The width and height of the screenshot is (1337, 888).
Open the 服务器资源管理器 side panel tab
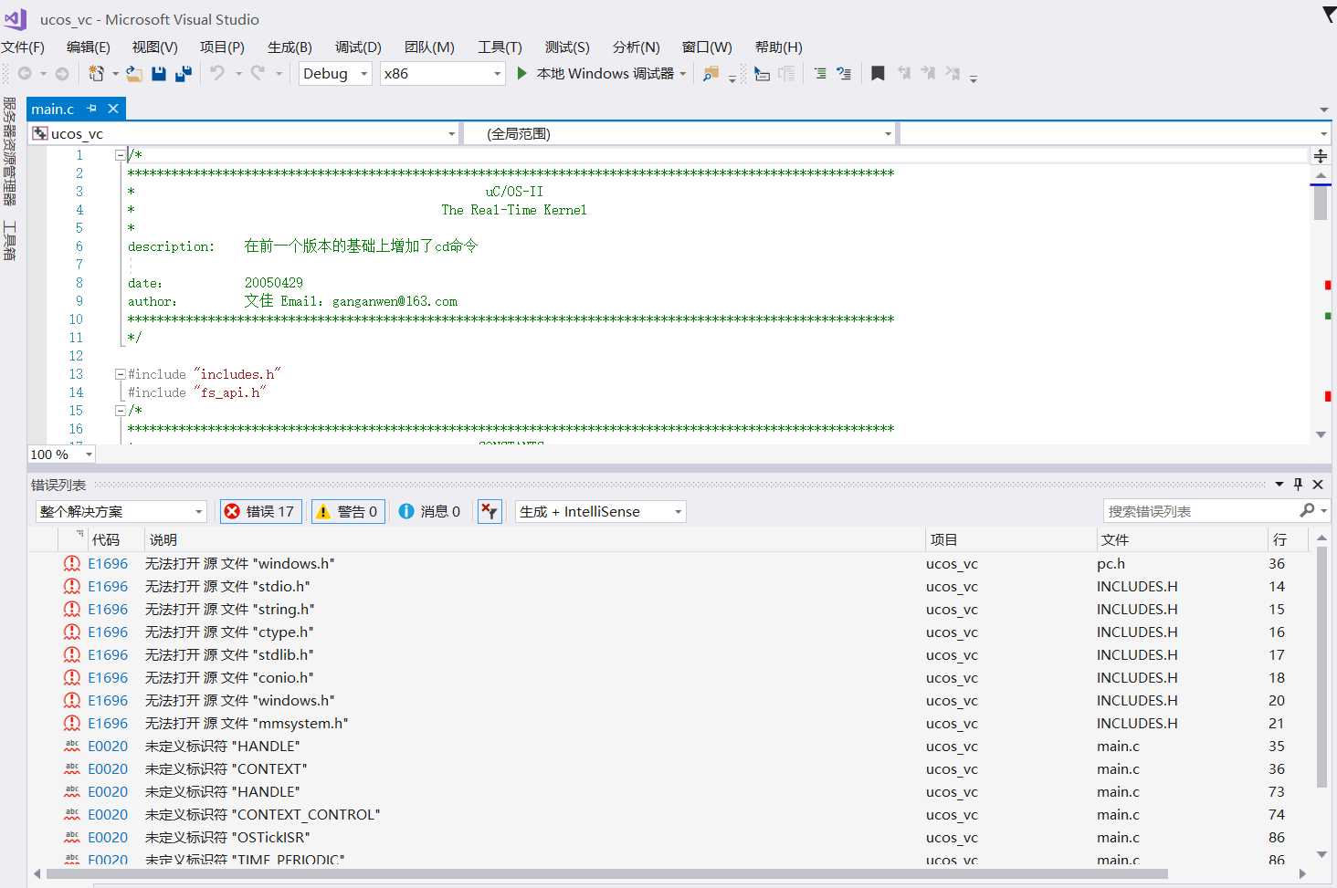pyautogui.click(x=9, y=151)
